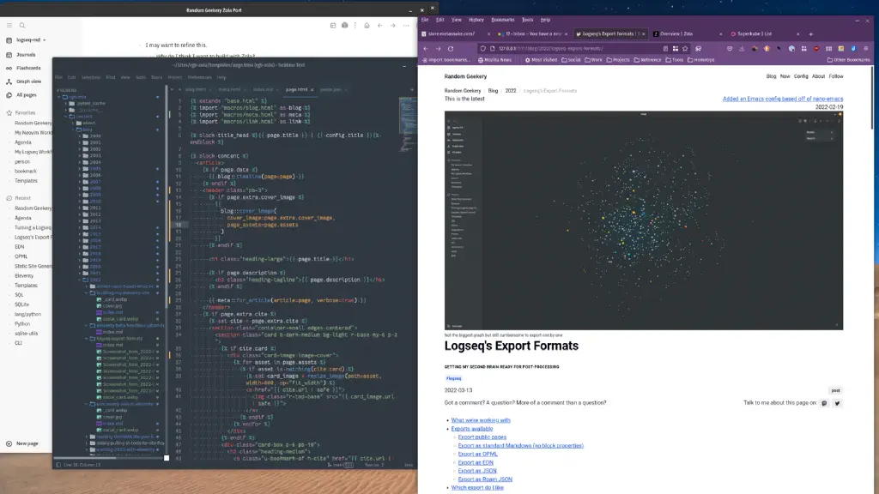The height and width of the screenshot is (494, 879).
Task: Switch to Inbox Firefox tab
Action: (532, 34)
